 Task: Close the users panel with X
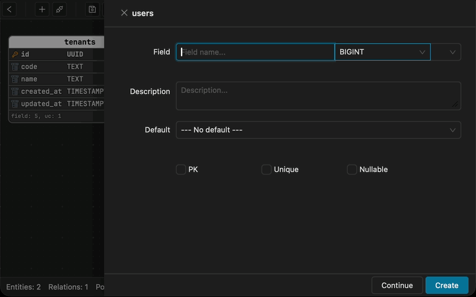click(124, 13)
